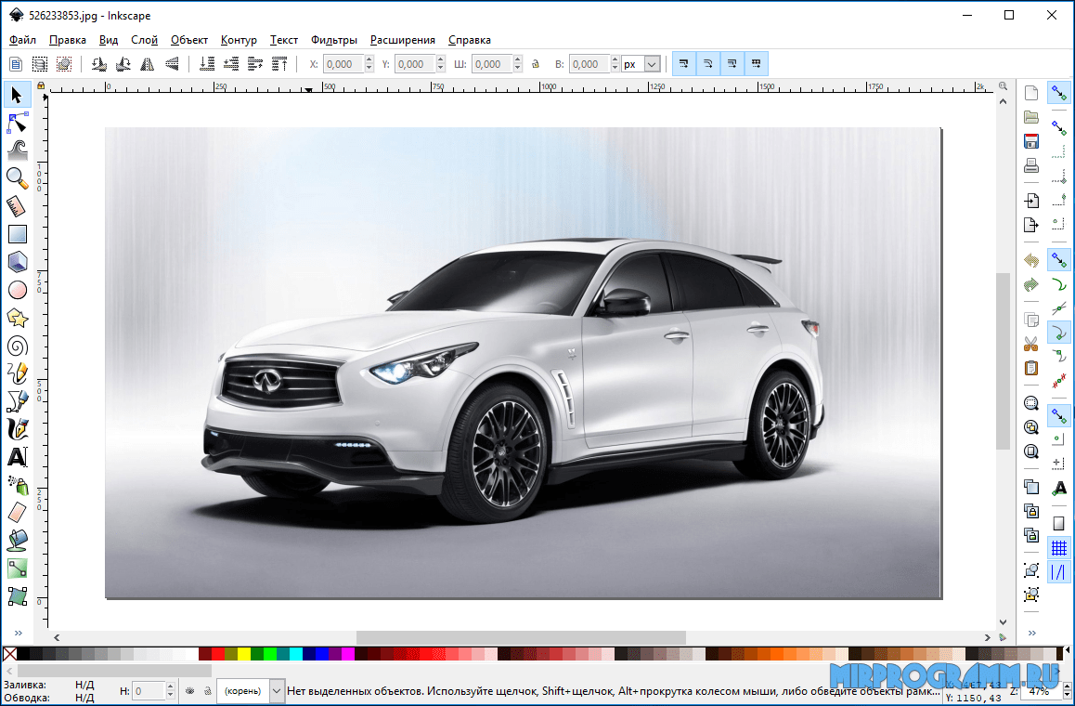Click the Redo arrow icon

[x=1031, y=284]
